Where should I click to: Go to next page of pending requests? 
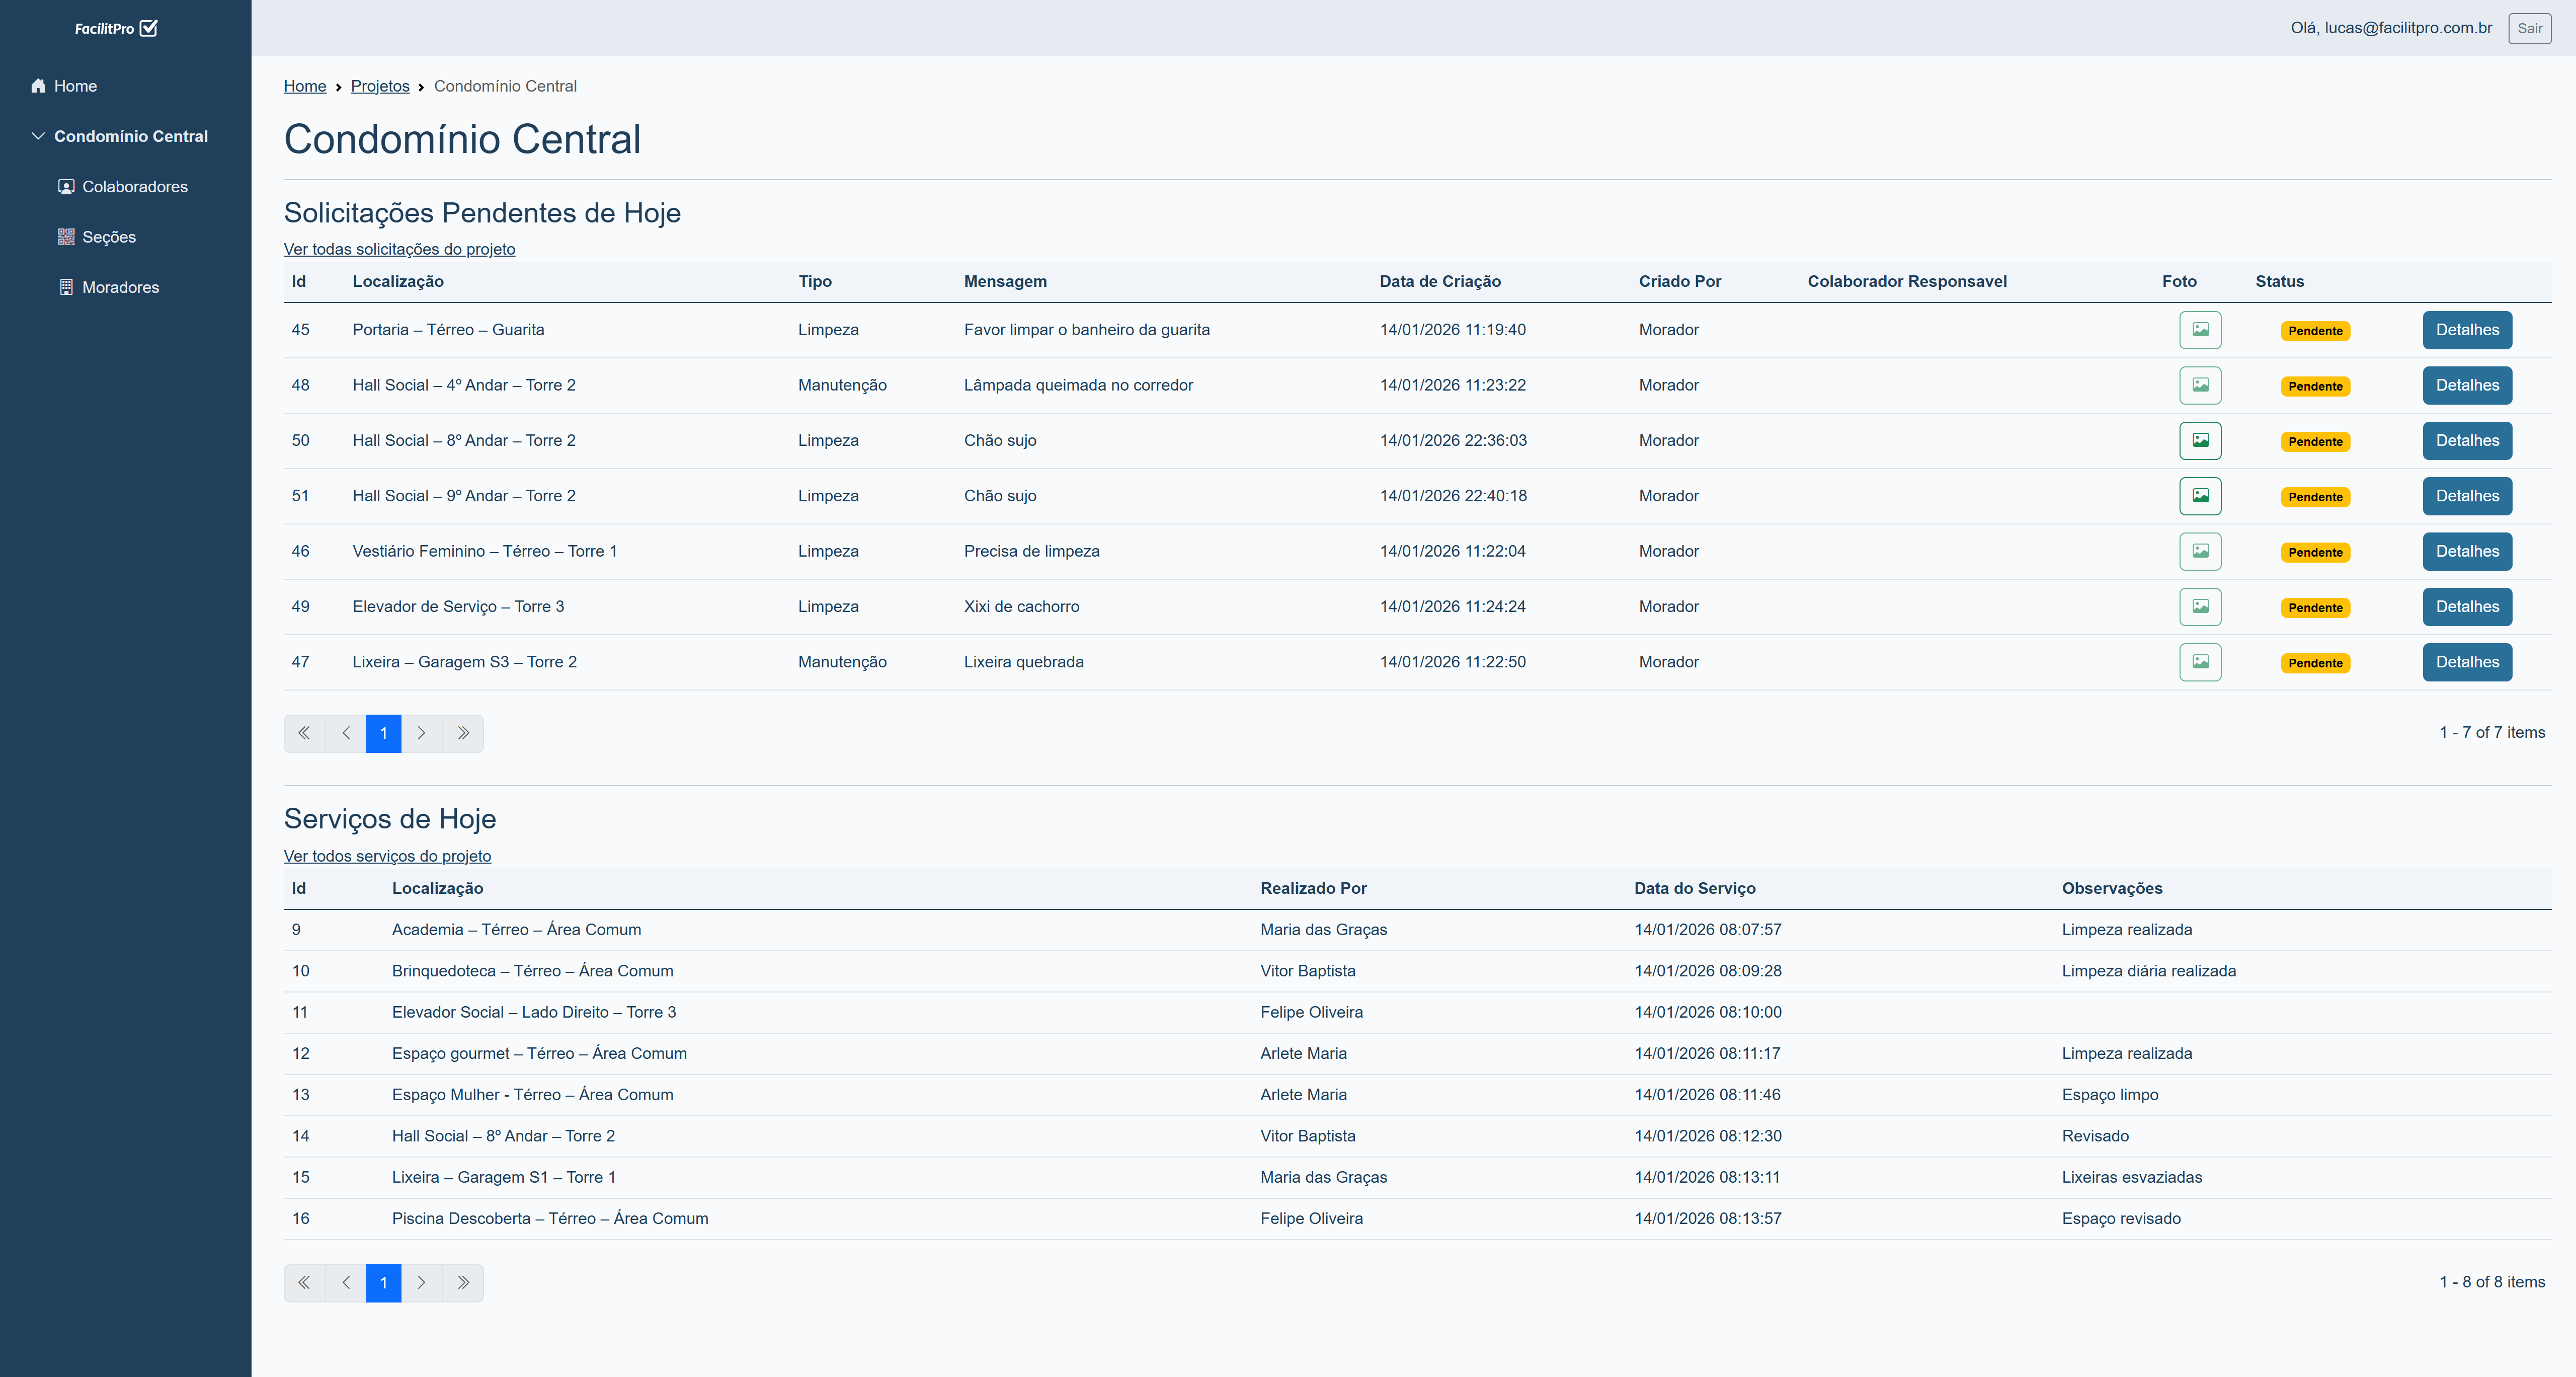point(421,733)
